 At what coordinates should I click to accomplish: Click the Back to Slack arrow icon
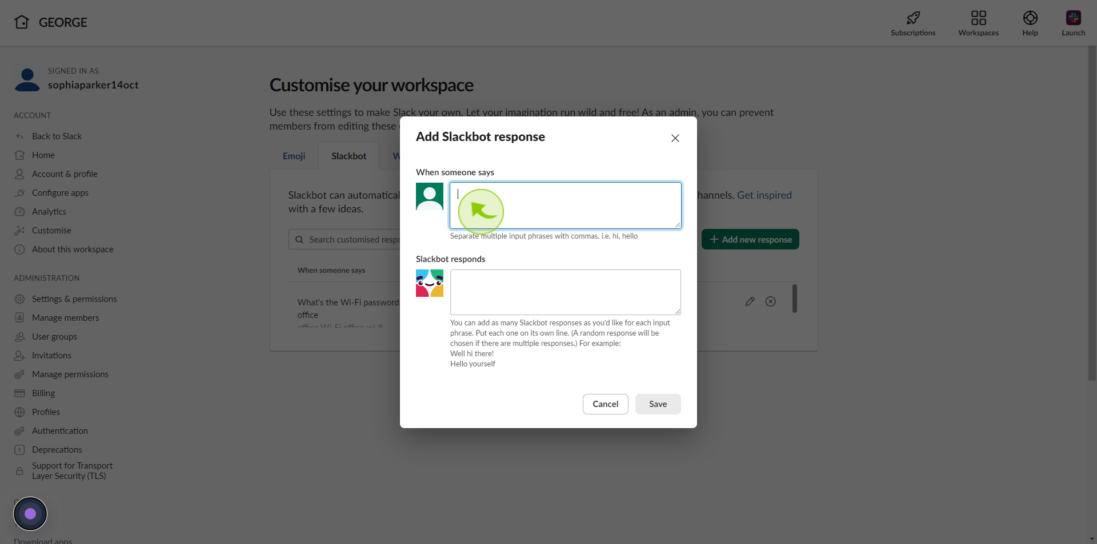tap(19, 136)
